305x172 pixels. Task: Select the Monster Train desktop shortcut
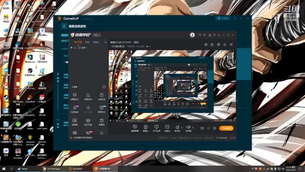tap(42, 141)
